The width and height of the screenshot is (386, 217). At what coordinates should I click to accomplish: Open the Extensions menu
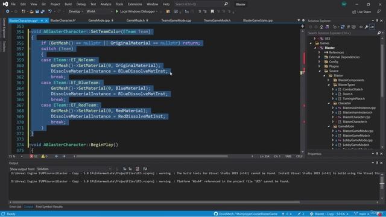tap(134, 4)
